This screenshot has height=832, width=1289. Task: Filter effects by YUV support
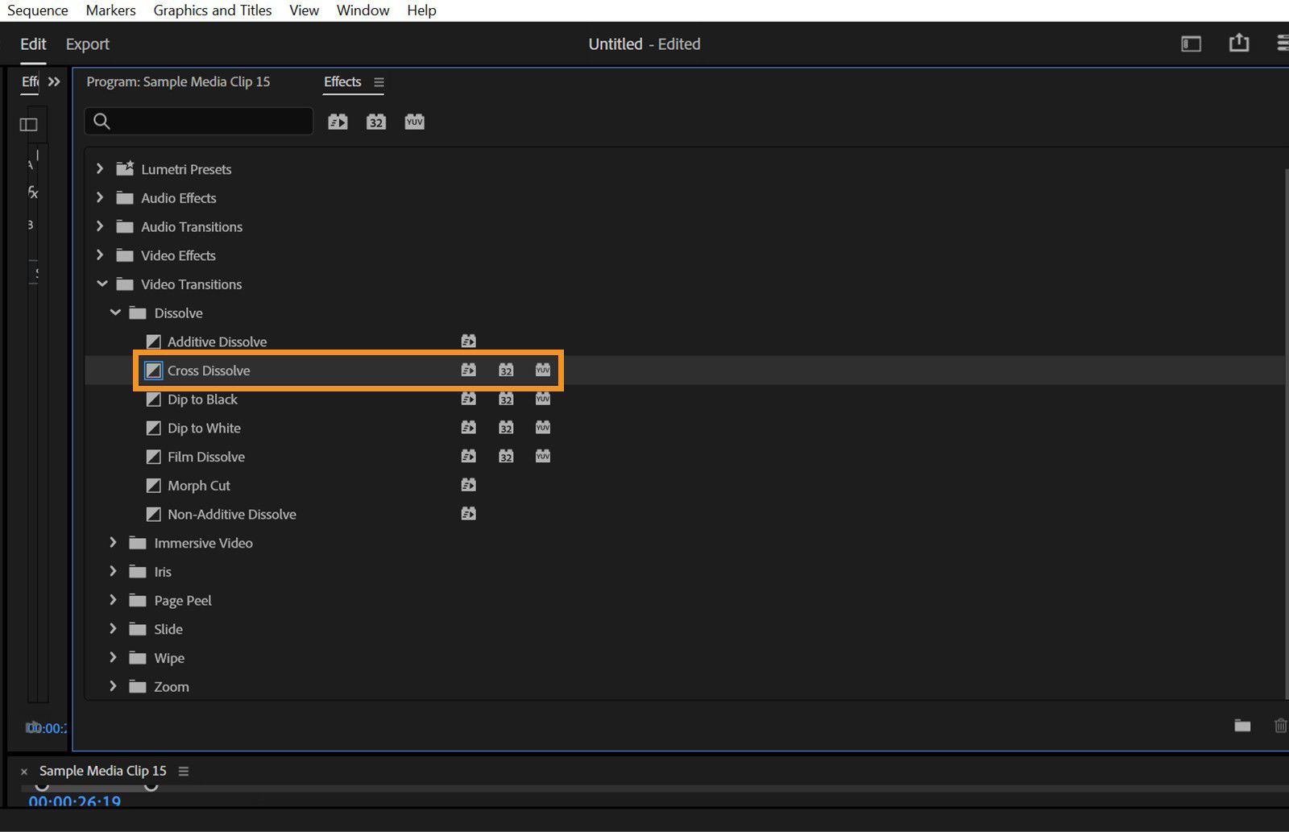tap(414, 121)
